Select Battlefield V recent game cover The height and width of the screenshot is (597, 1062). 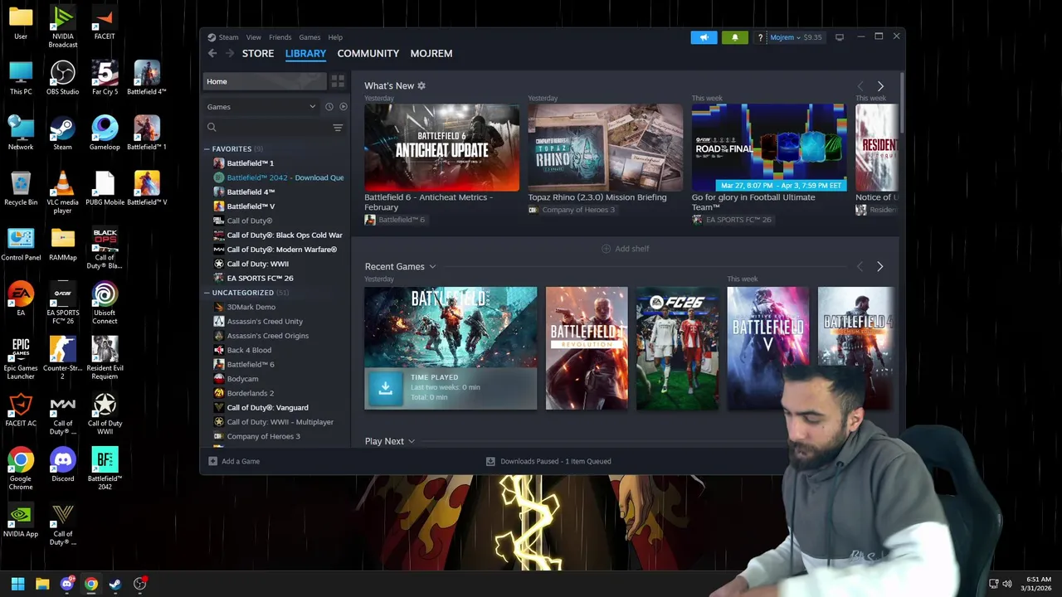(x=767, y=348)
